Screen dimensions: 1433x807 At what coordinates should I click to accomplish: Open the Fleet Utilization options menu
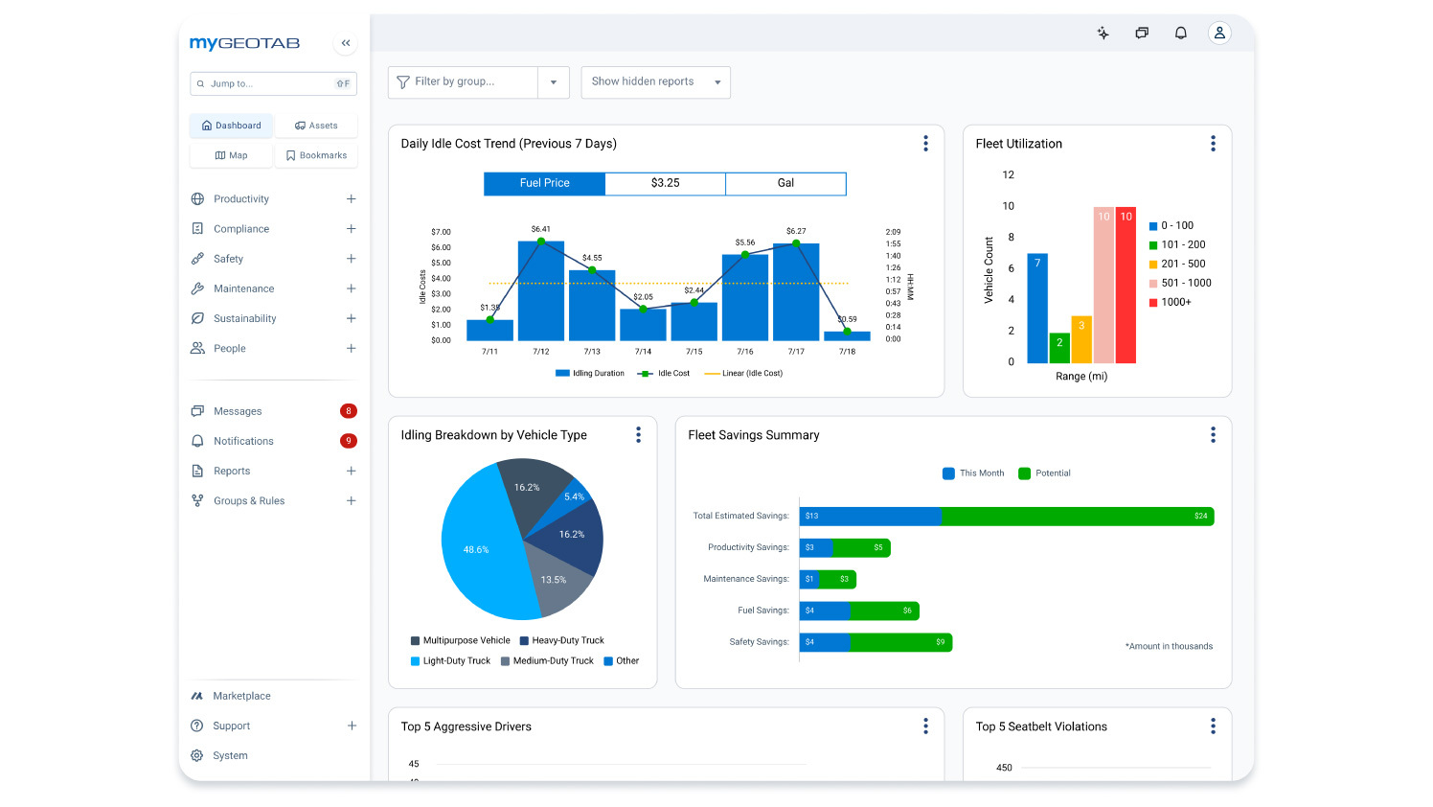click(1213, 143)
